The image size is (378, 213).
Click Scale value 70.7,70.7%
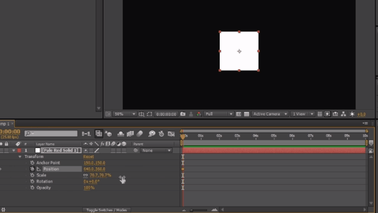tap(100, 175)
